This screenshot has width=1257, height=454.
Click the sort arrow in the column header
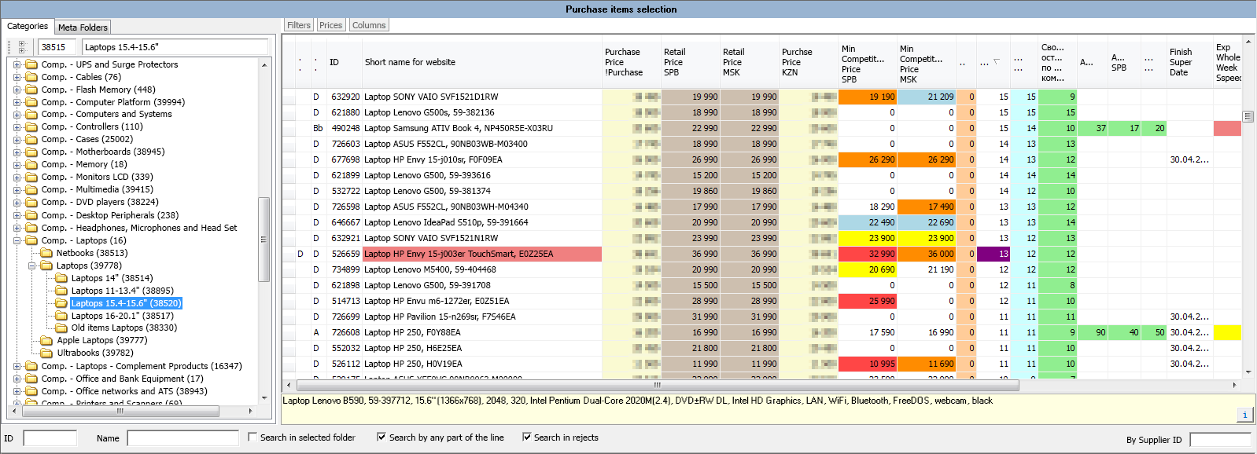coord(997,62)
